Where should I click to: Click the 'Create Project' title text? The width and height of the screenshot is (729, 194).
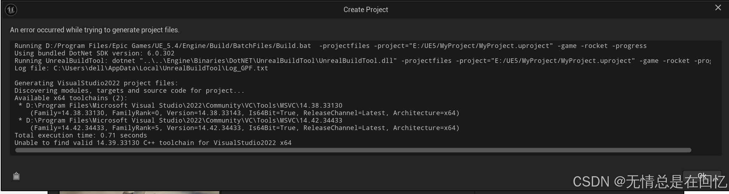366,10
